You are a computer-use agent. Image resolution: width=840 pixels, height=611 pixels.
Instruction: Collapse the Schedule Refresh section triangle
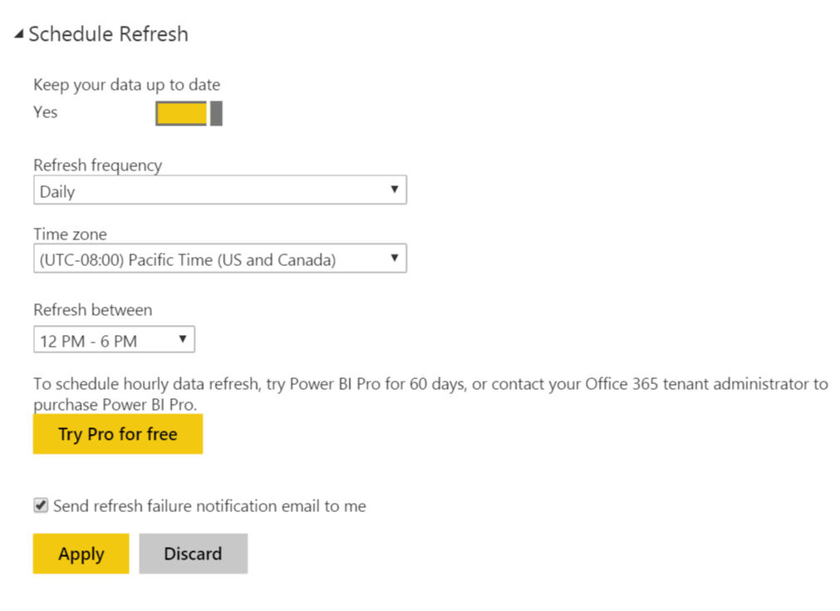click(x=18, y=35)
